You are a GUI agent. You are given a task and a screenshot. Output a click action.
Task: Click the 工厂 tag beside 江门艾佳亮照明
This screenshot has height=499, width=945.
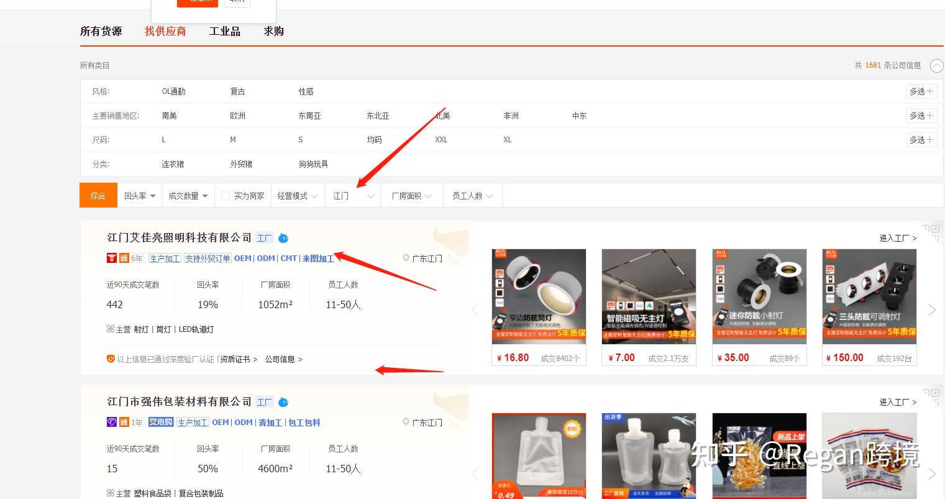[265, 238]
